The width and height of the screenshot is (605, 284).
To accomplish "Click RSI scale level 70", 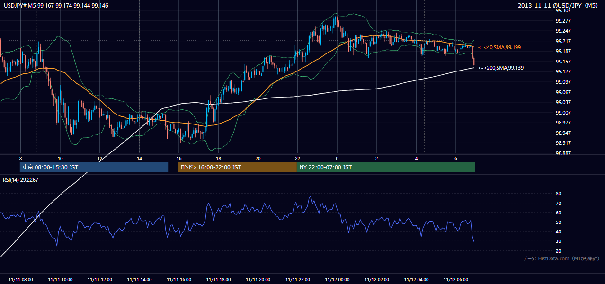I will point(558,203).
